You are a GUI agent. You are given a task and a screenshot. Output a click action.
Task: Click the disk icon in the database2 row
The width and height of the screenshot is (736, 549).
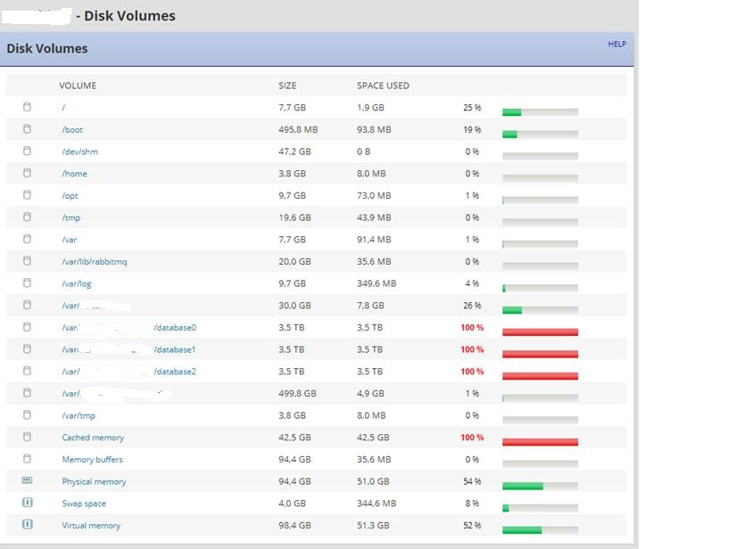pyautogui.click(x=28, y=371)
